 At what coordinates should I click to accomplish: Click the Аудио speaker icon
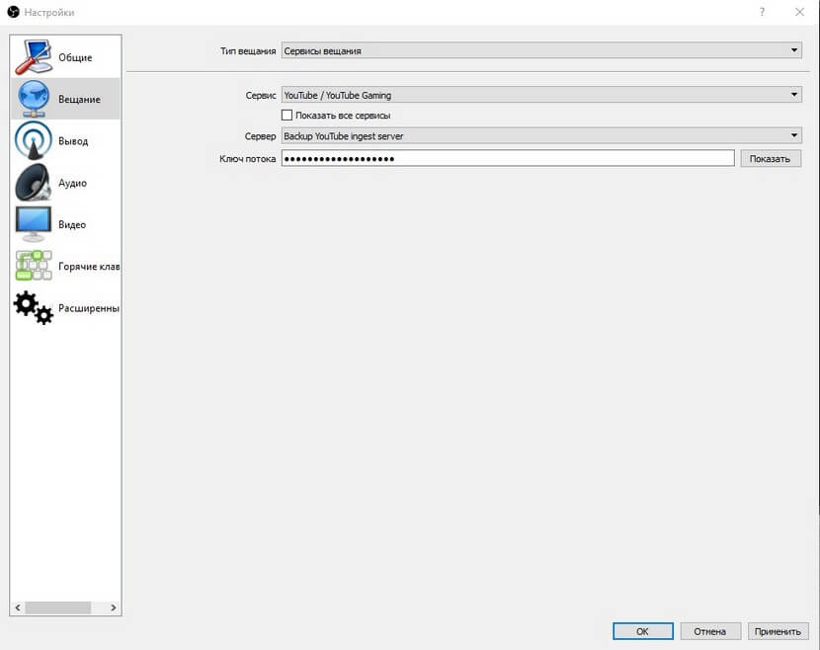click(x=34, y=183)
